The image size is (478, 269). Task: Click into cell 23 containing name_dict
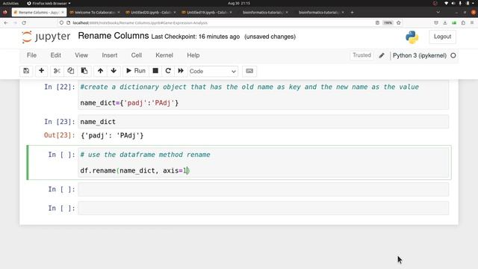pyautogui.click(x=264, y=122)
